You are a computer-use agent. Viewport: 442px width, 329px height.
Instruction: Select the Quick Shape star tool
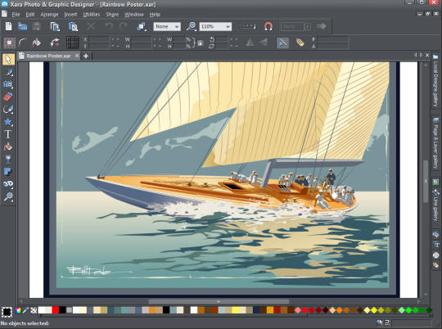point(8,122)
